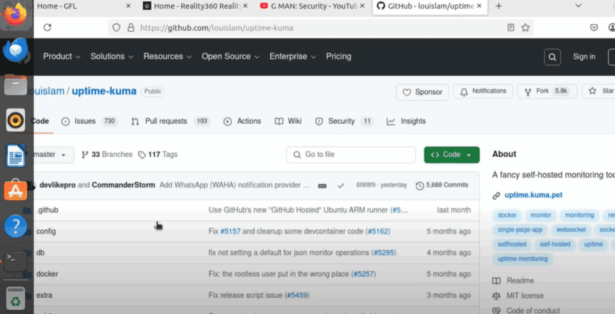Expand the Solutions navigation menu
615x314 pixels.
click(x=111, y=56)
